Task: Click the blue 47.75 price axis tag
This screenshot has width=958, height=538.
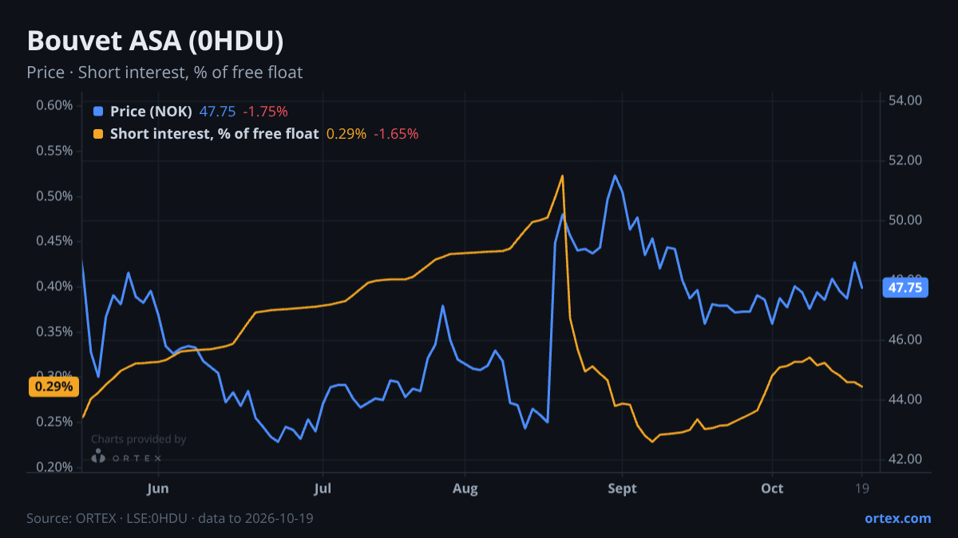Action: coord(905,288)
